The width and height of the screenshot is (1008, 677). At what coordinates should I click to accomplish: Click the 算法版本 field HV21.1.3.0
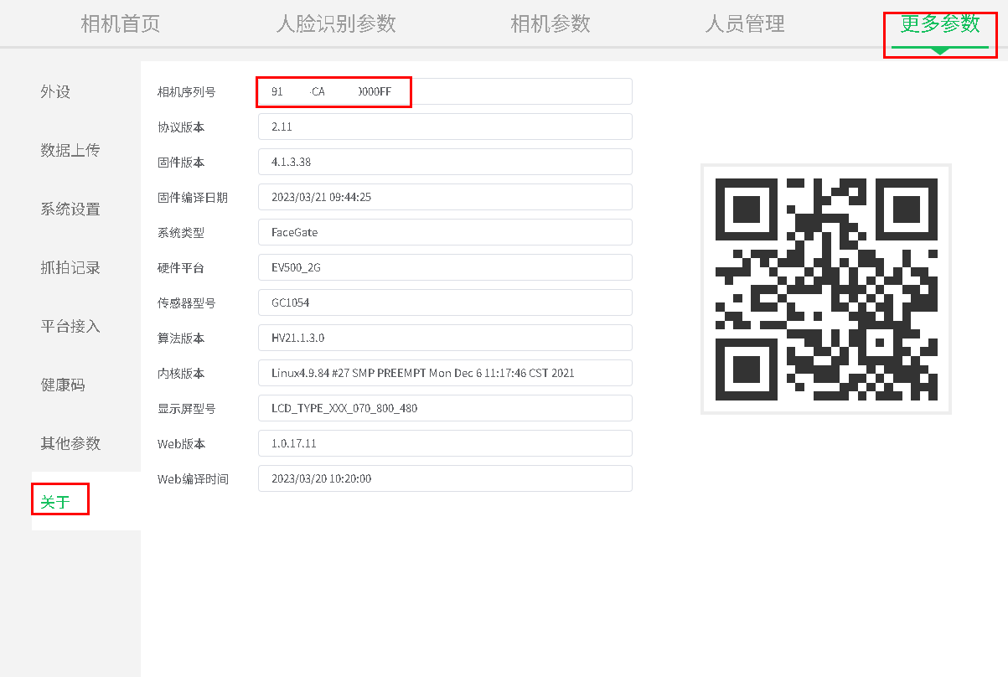coord(445,338)
